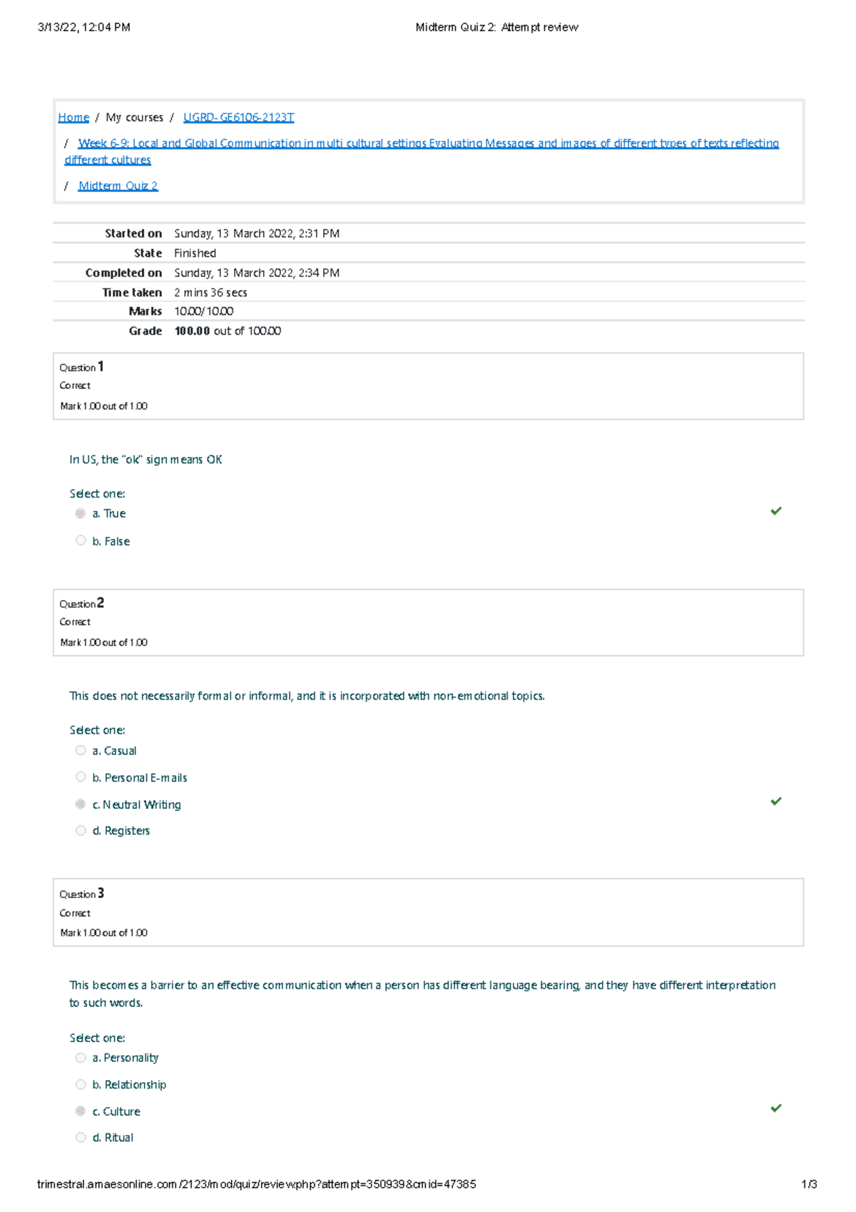Click the print timestamp '3/13/22, 12:04 PM'
Viewport: 856px width, 1212px height.
tap(83, 27)
